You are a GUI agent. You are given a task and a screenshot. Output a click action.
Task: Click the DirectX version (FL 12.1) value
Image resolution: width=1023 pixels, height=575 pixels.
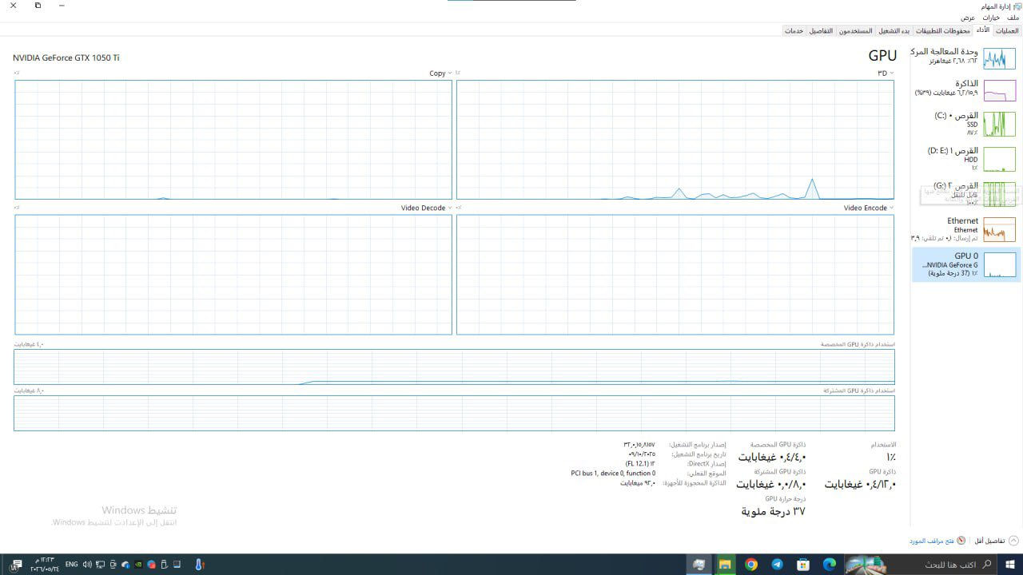click(x=640, y=463)
